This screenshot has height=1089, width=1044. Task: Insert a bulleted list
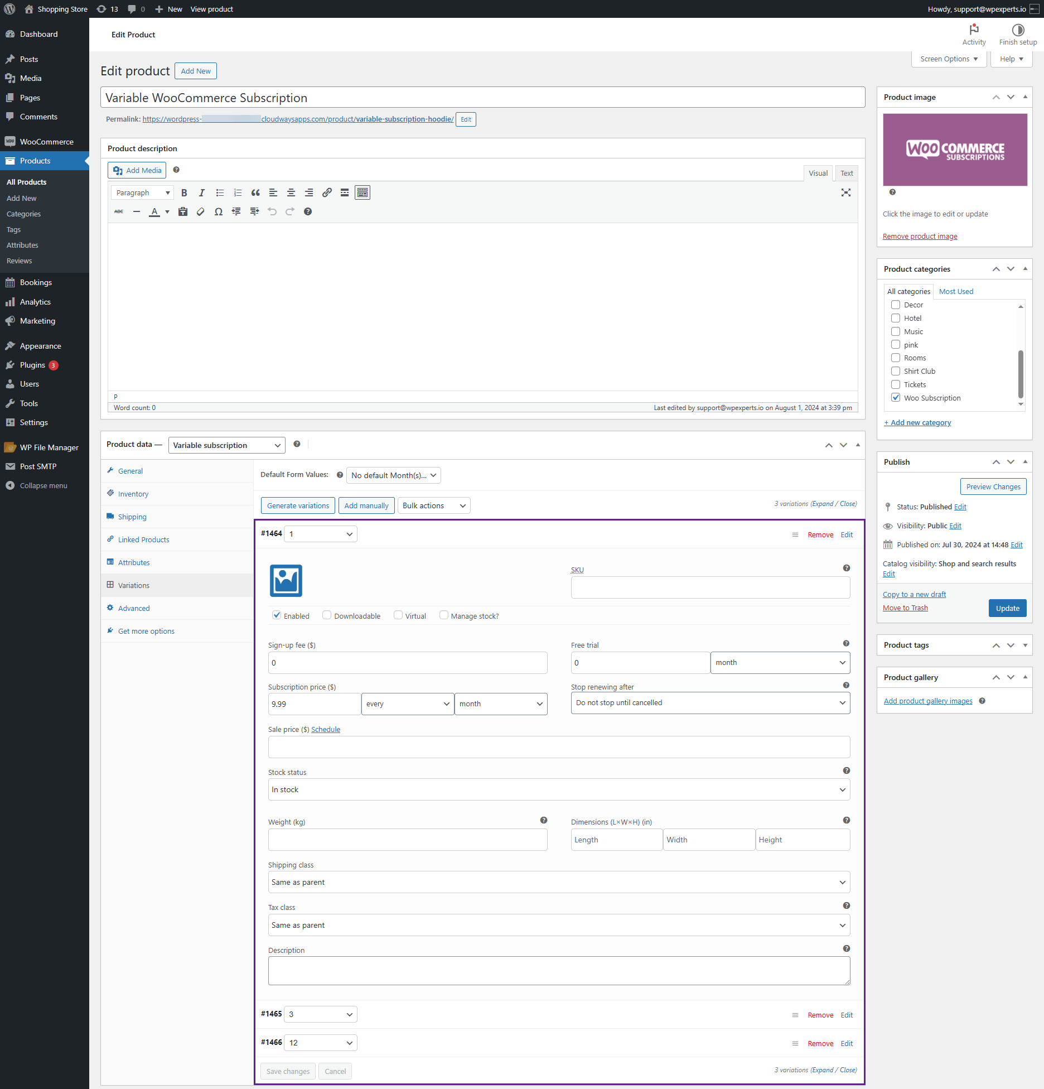point(220,192)
